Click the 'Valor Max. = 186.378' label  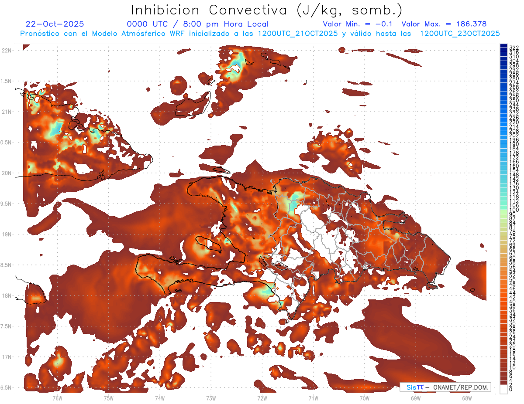pos(444,24)
